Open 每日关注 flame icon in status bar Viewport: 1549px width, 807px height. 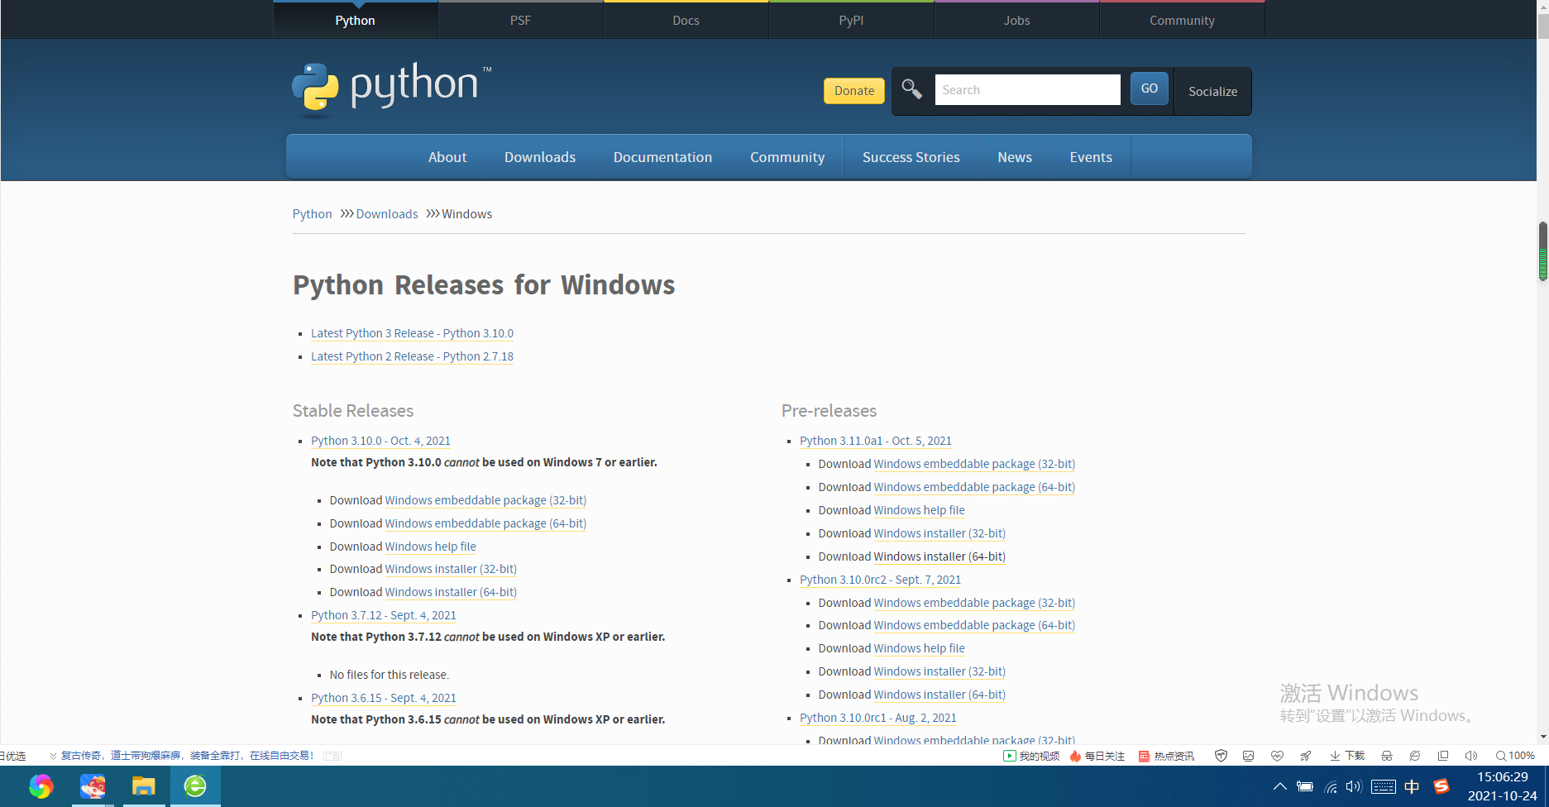tap(1097, 756)
